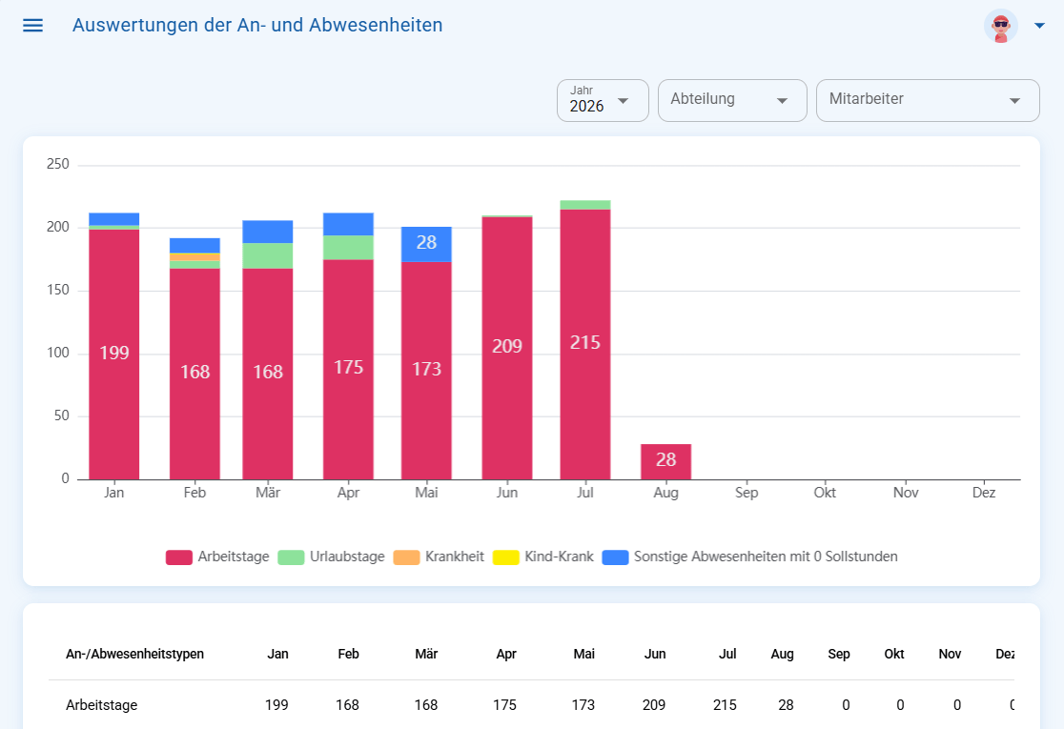Click the Arbeitstage row label in table
Image resolution: width=1064 pixels, height=729 pixels.
pyautogui.click(x=102, y=704)
